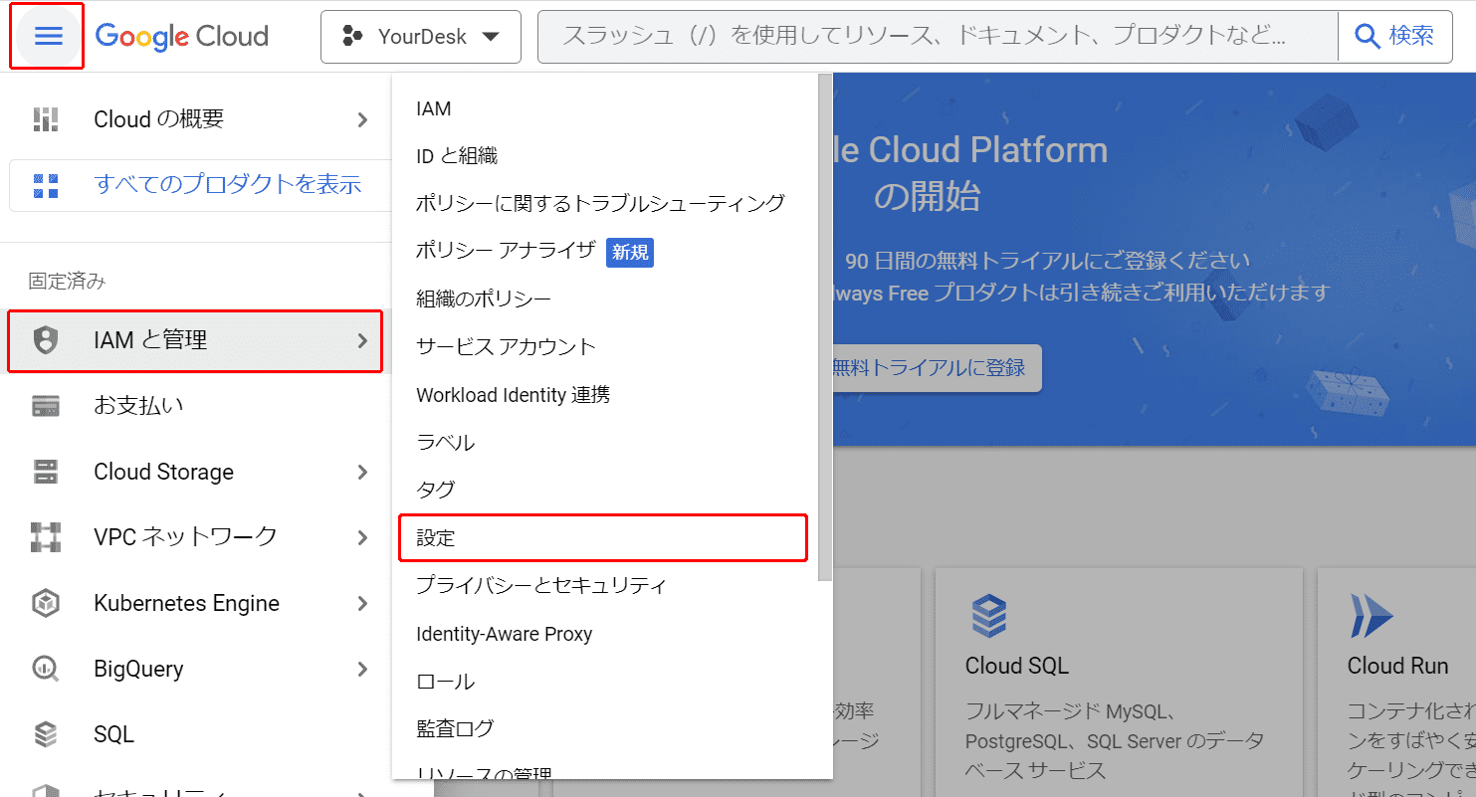This screenshot has height=797, width=1476.
Task: Click the 新規 badge on ポリシー アナライザ
Action: (630, 253)
